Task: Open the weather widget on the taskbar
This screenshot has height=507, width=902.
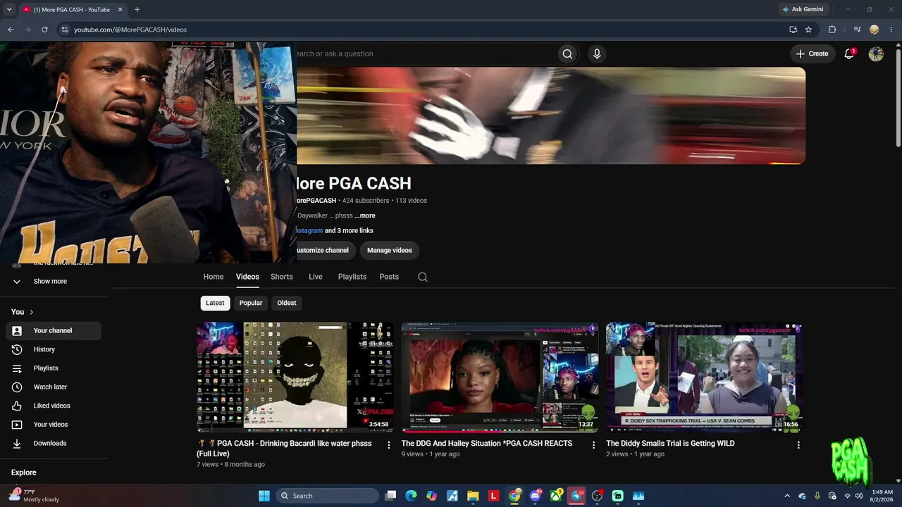Action: tap(34, 496)
